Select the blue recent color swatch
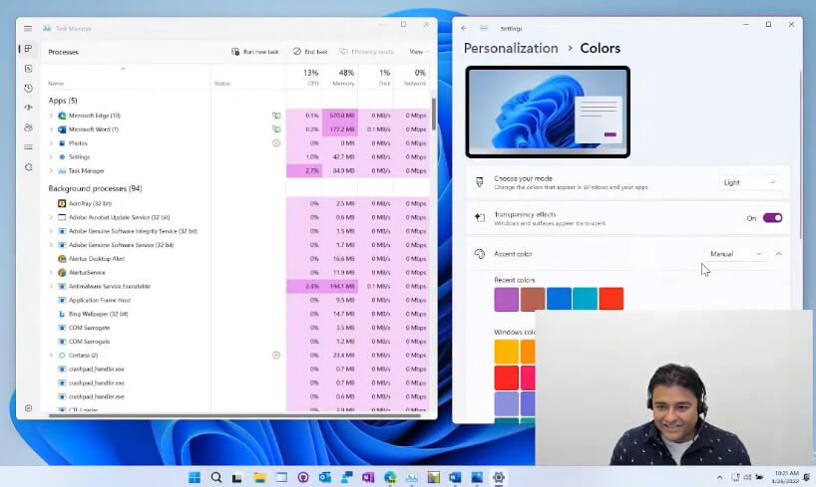 pos(559,299)
